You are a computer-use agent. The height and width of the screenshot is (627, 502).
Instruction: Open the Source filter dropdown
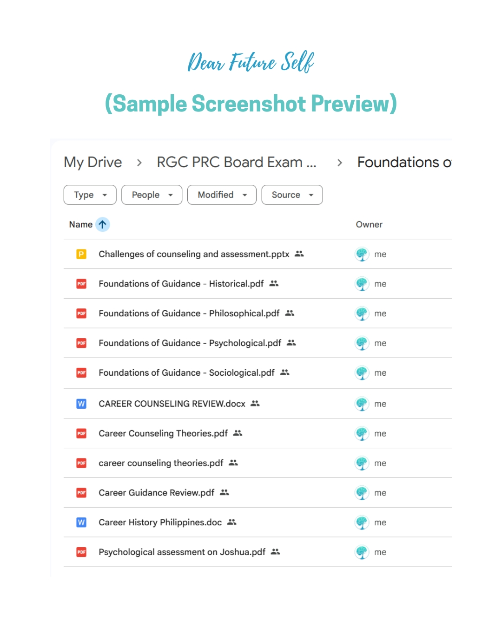tap(292, 195)
